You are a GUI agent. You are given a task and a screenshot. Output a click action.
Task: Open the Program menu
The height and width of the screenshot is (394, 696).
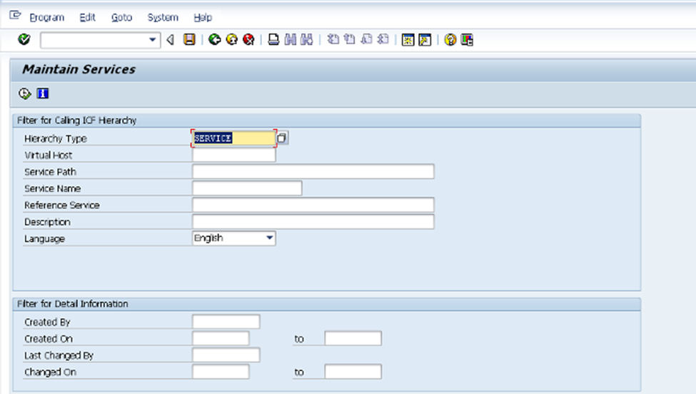click(x=47, y=17)
